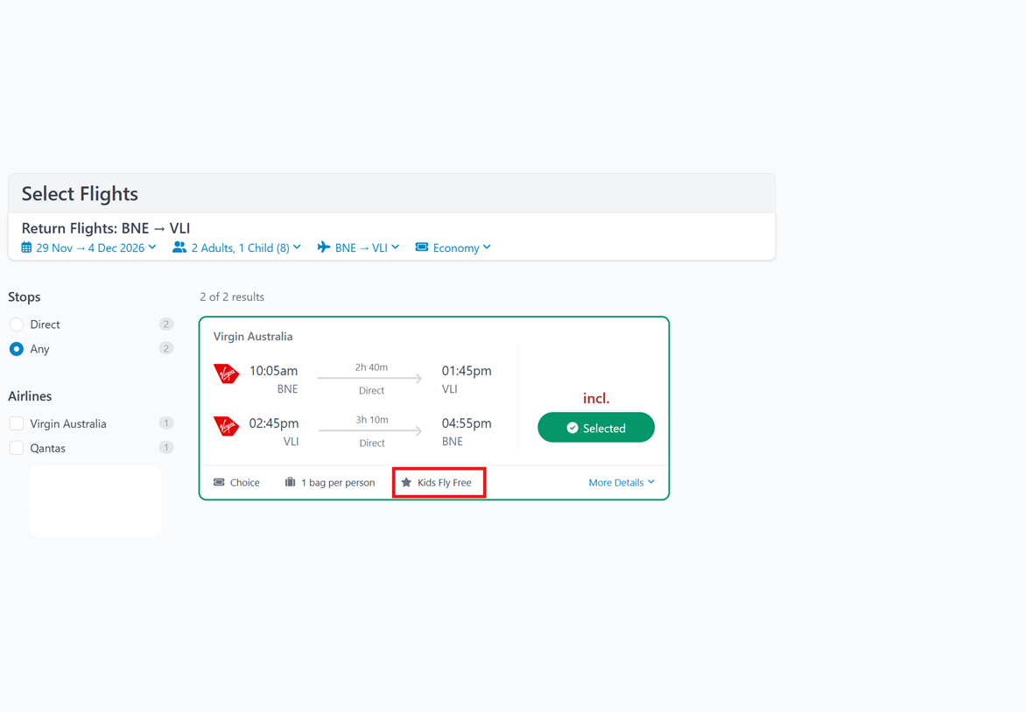Viewport: 1026px width, 712px height.
Task: Check the Qantas airline filter
Action: pos(17,448)
